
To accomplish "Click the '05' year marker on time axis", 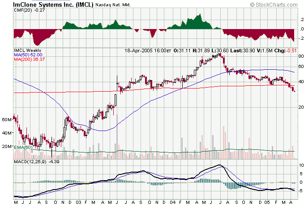I will click(267, 203).
